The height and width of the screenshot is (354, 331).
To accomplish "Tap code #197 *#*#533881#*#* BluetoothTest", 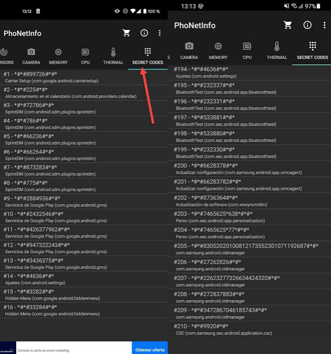I will click(x=249, y=120).
